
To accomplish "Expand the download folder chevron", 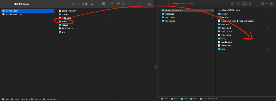I will click(269, 28).
